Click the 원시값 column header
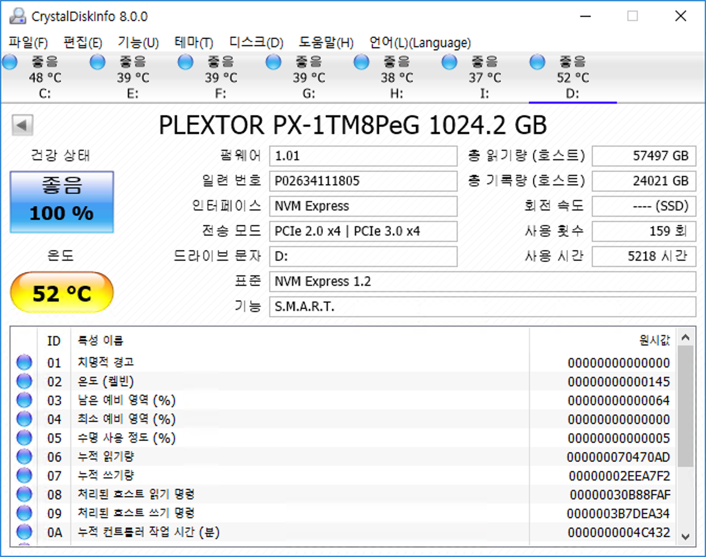Image resolution: width=706 pixels, height=557 pixels. pyautogui.click(x=654, y=341)
